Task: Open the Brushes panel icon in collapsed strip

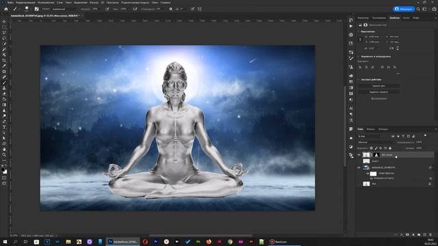Action: (x=351, y=58)
